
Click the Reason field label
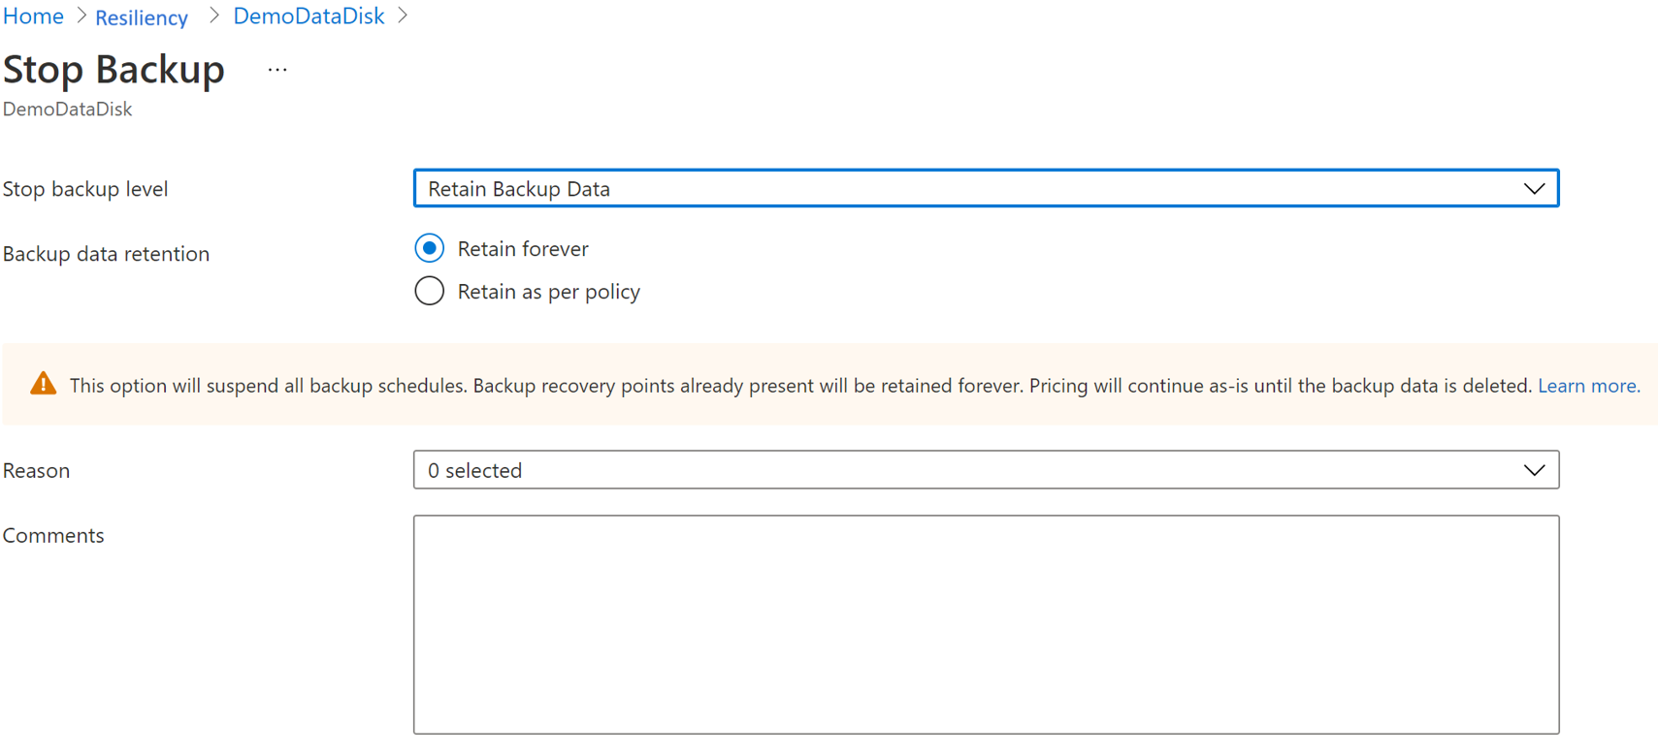36,471
